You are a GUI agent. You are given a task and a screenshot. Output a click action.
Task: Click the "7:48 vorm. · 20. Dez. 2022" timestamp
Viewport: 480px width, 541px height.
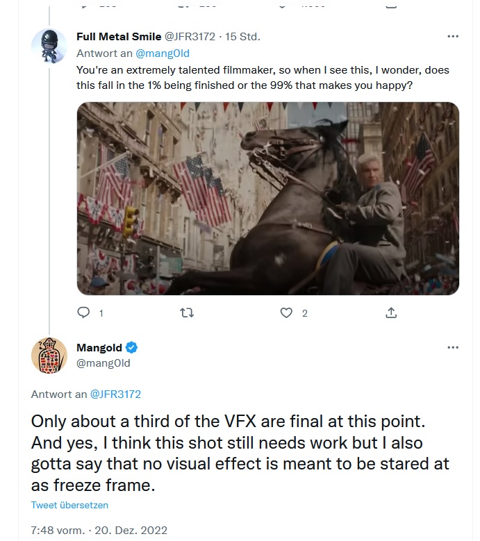click(99, 530)
